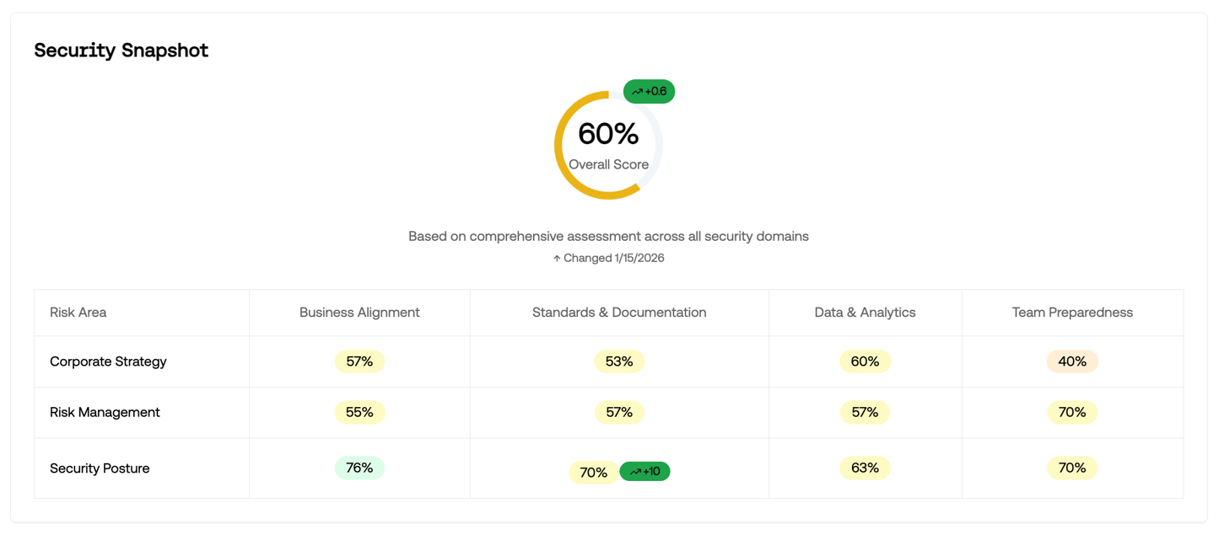
Task: Click the Data & Analytics column header
Action: click(865, 313)
